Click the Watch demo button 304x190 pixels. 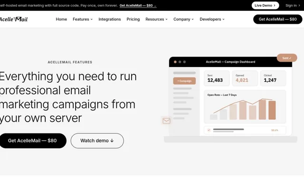pyautogui.click(x=97, y=141)
